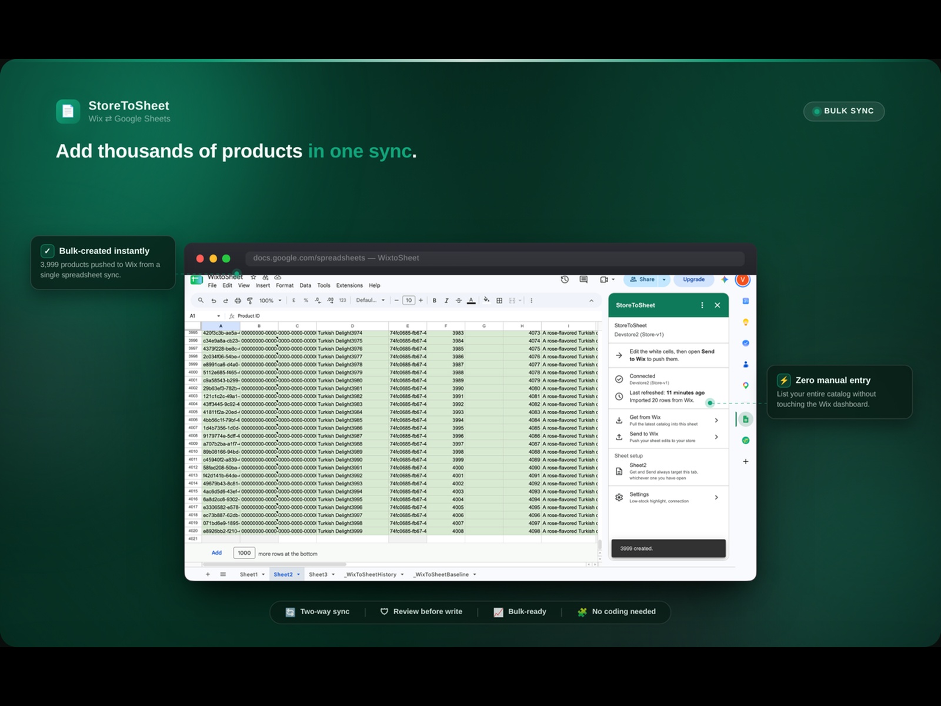Open the Data menu
This screenshot has height=706, width=941.
click(x=305, y=285)
